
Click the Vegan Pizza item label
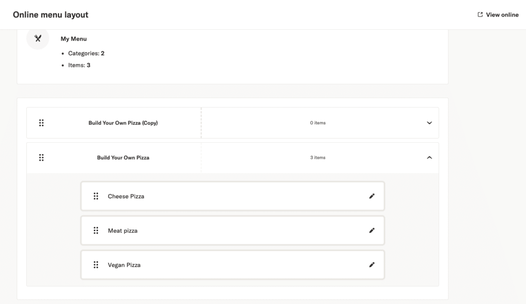coord(124,265)
